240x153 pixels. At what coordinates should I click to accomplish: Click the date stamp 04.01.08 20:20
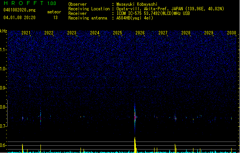pyautogui.click(x=19, y=18)
